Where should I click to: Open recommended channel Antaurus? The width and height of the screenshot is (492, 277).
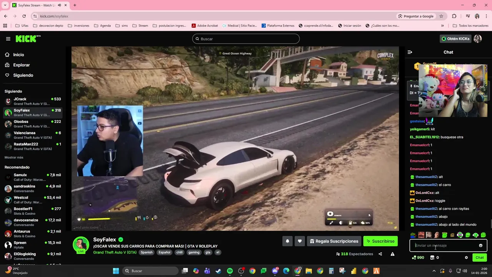[33, 234]
